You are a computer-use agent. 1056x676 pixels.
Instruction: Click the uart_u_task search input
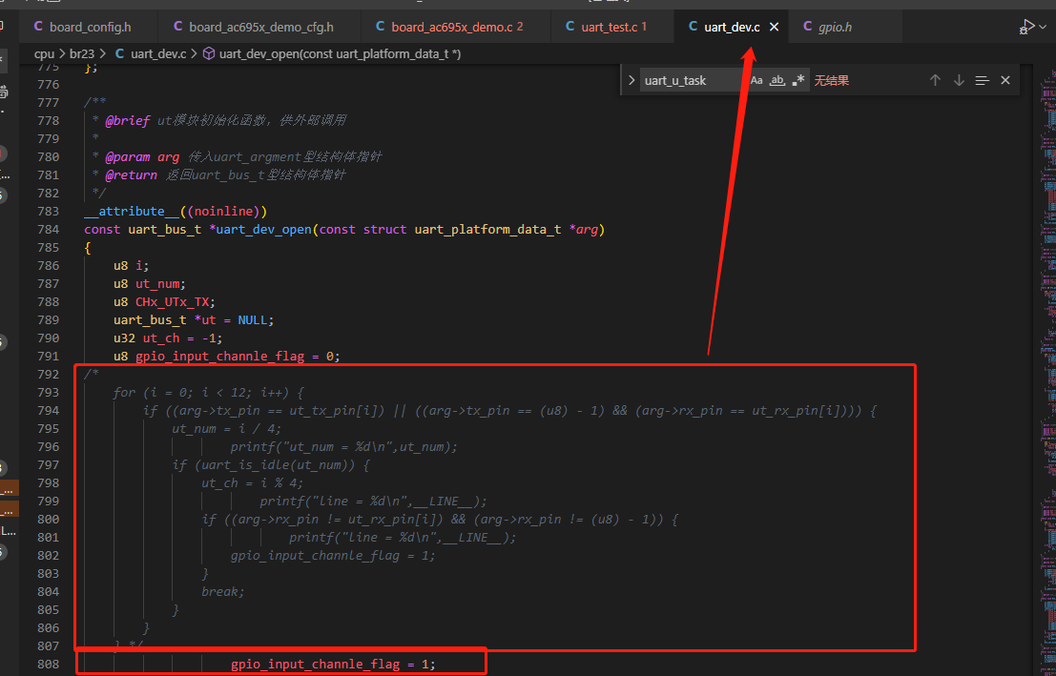pyautogui.click(x=693, y=80)
